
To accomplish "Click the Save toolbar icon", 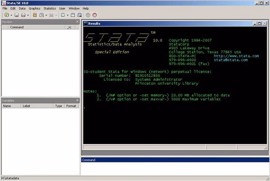I will [17, 15].
